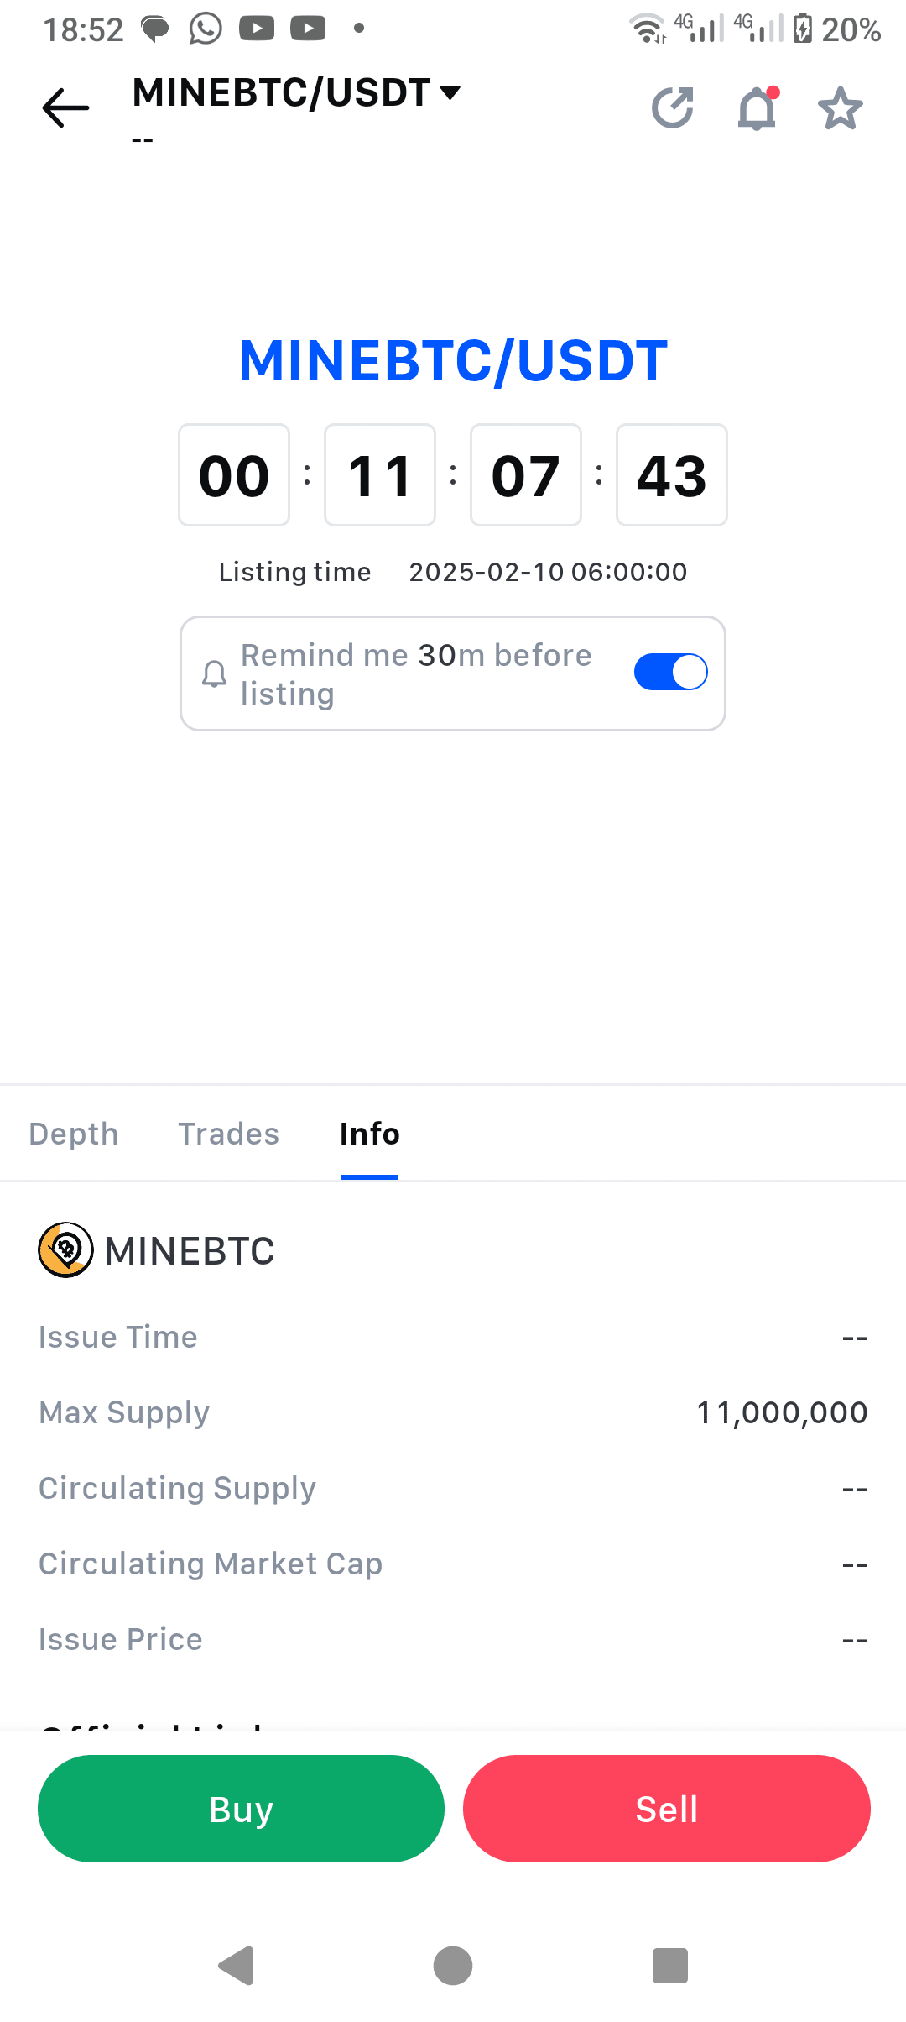Tap the back arrow icon
Image resolution: width=906 pixels, height=2022 pixels.
coord(65,107)
